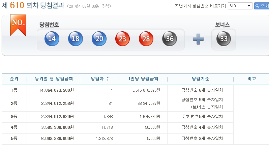Click per-person prize 1,676,690원

tap(150, 117)
